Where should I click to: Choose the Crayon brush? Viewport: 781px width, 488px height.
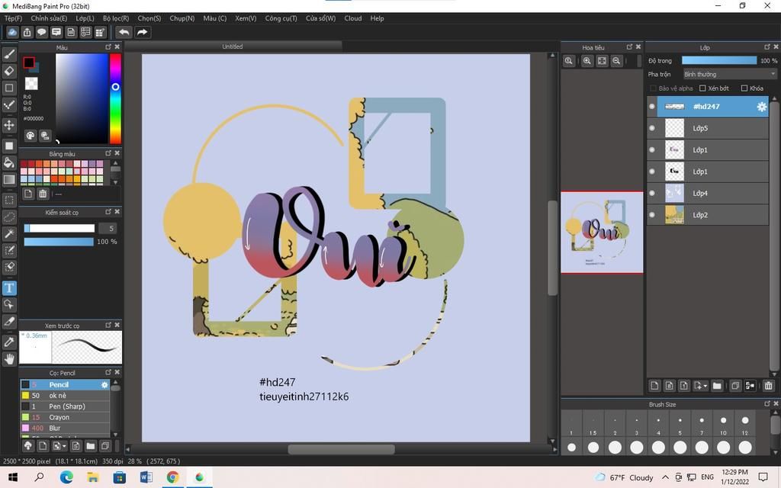66,417
